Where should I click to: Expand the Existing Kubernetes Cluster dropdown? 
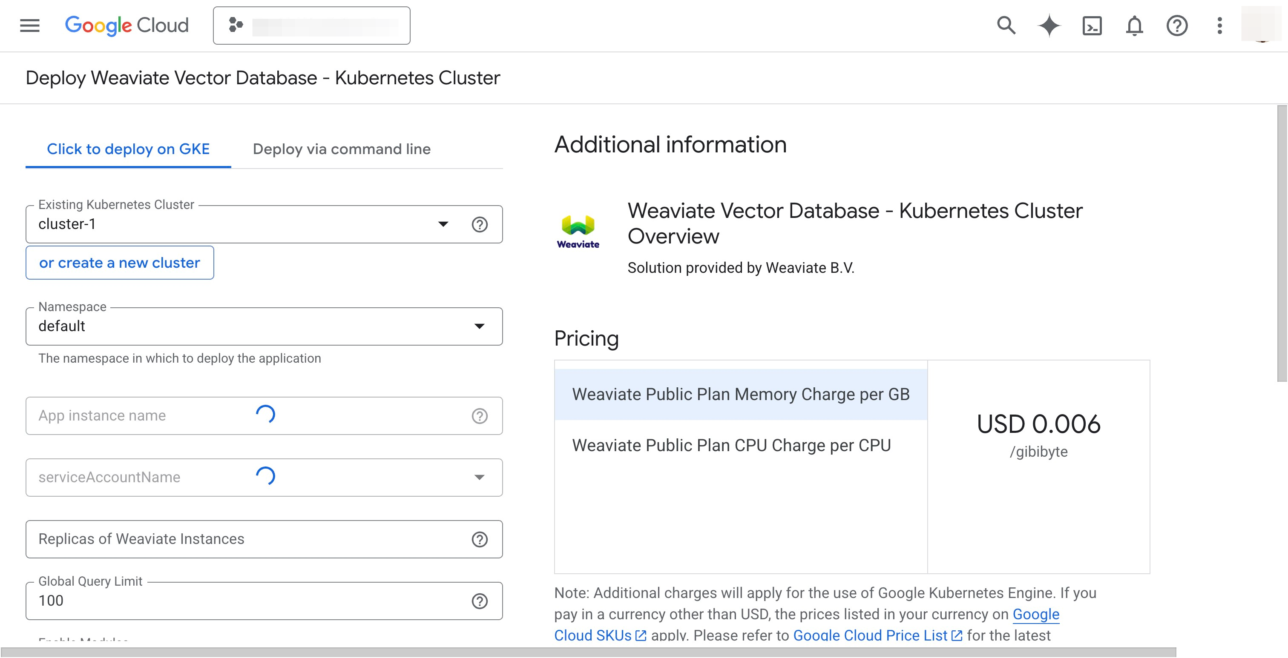coord(443,224)
